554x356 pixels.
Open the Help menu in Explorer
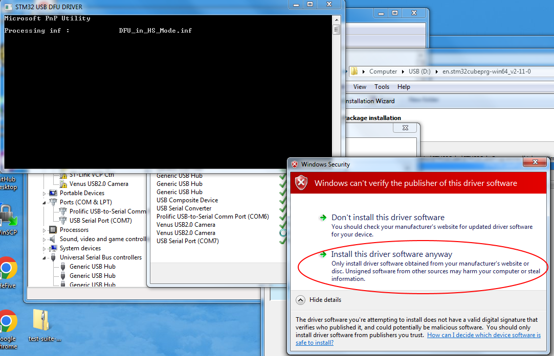pos(404,87)
